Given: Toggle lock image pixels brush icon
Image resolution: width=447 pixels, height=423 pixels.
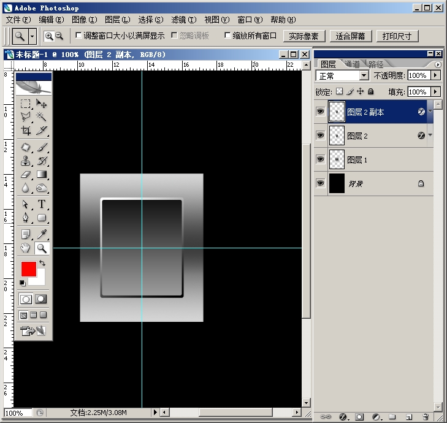Looking at the screenshot, I should [x=350, y=91].
